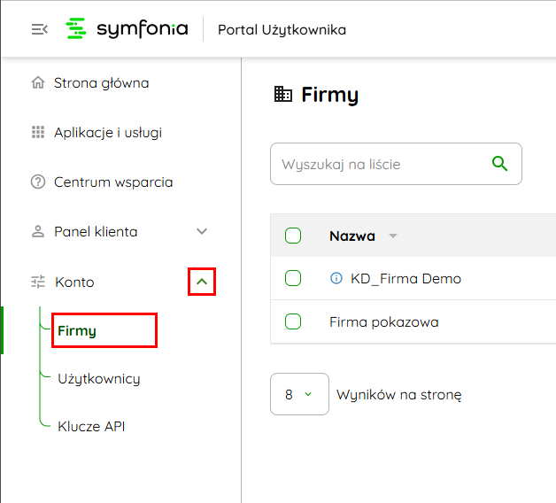
Task: Click the Symfonia logo
Action: pyautogui.click(x=127, y=29)
